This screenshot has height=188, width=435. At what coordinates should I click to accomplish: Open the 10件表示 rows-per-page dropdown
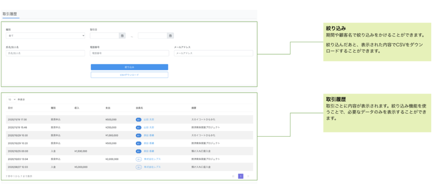[x=11, y=100]
